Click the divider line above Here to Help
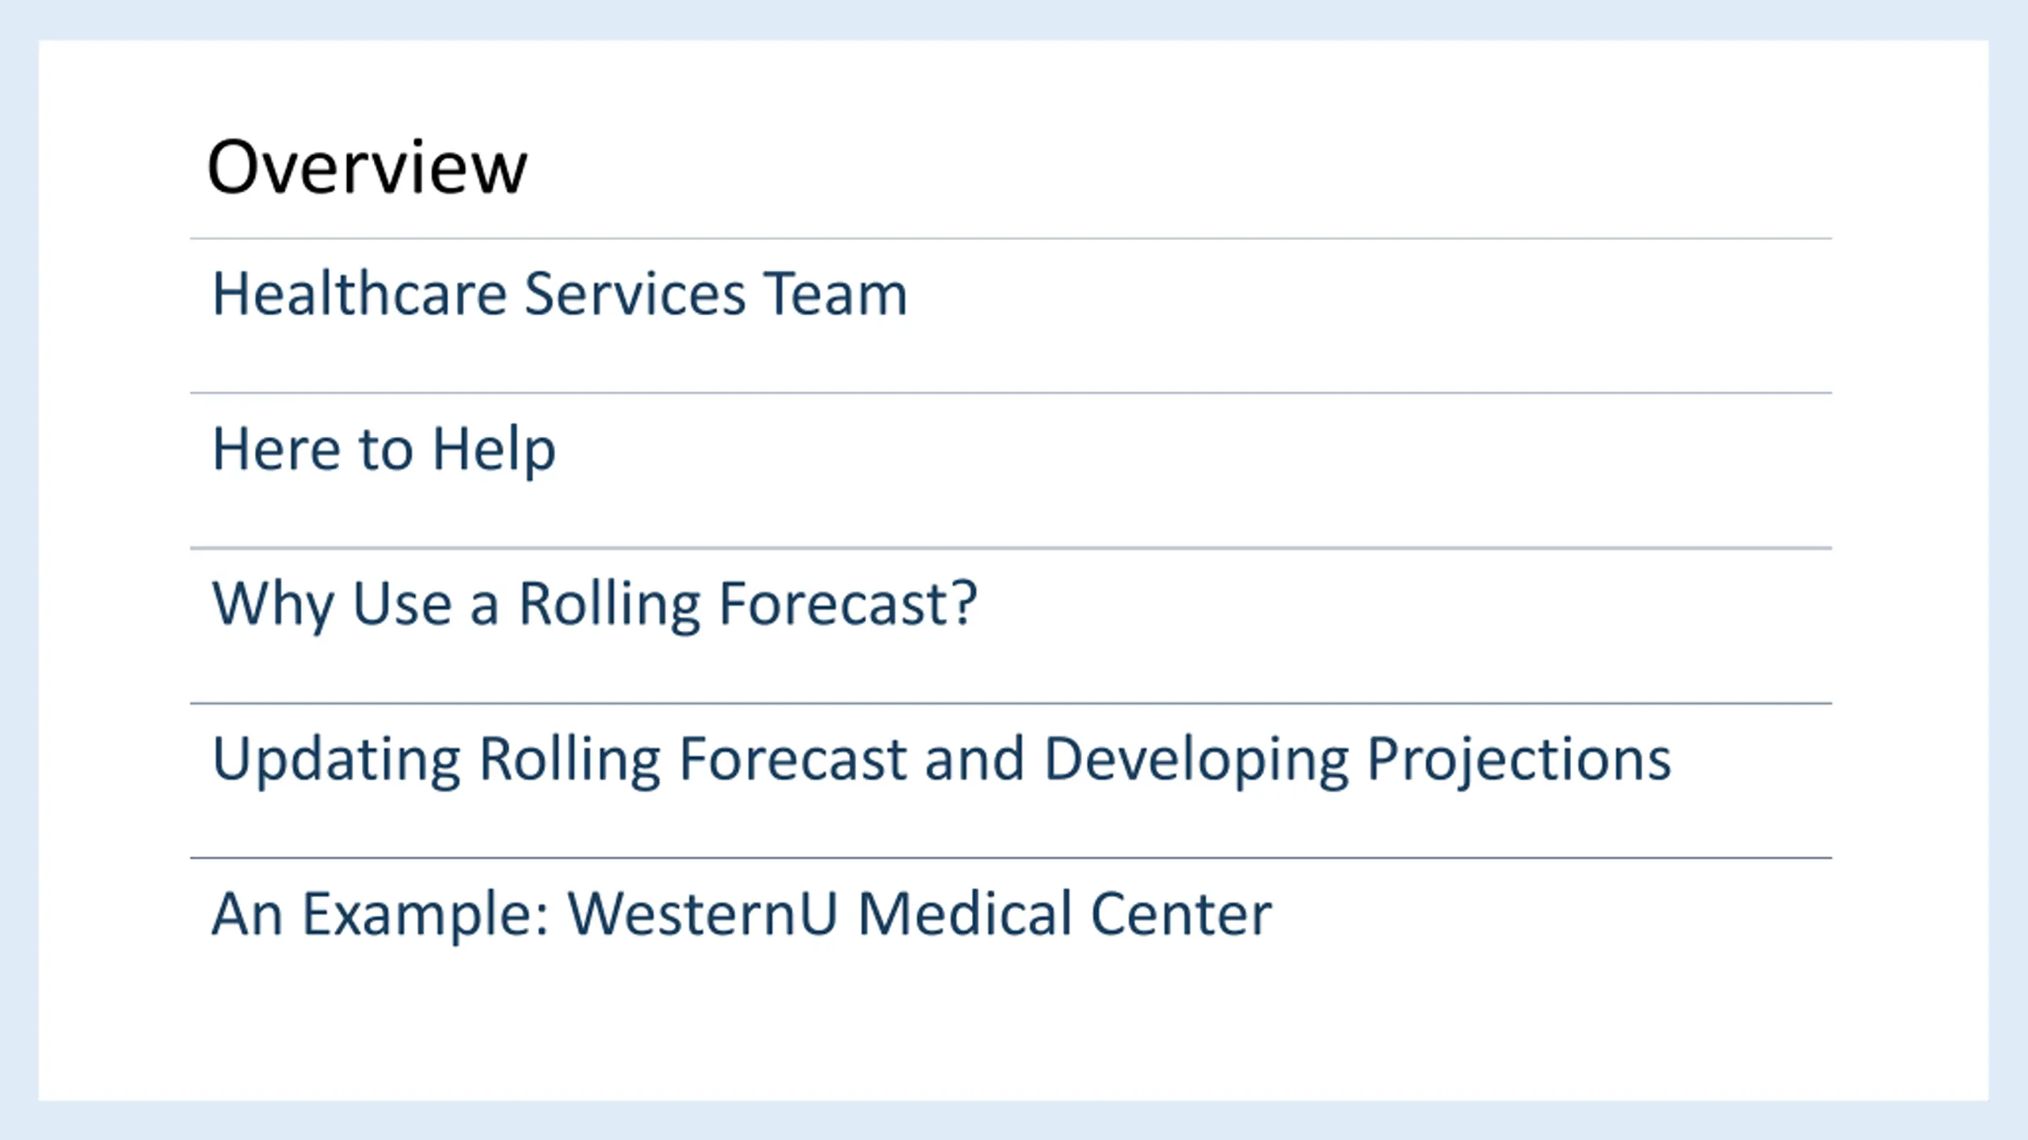Viewport: 2028px width, 1140px height. click(x=1011, y=393)
